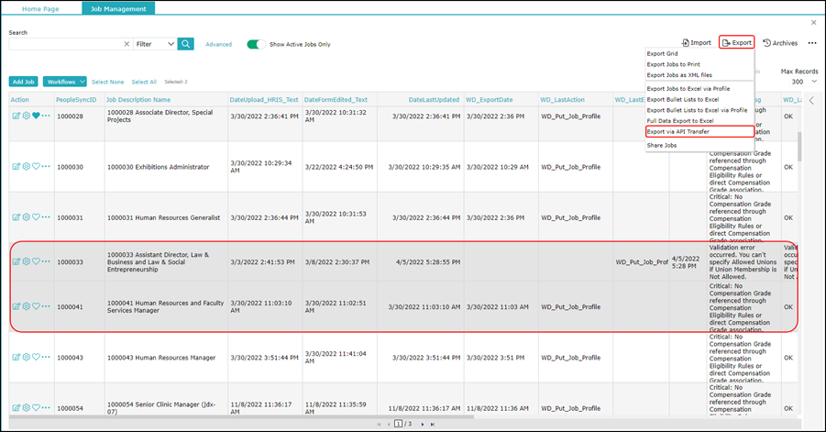826x432 pixels.
Task: Click the horizontal scrollbar under the grid
Action: pyautogui.click(x=241, y=416)
